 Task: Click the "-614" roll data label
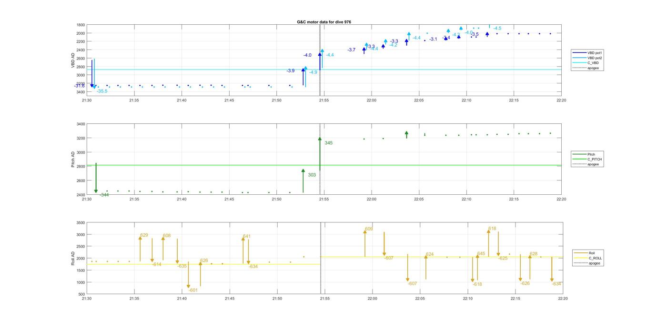tap(157, 264)
